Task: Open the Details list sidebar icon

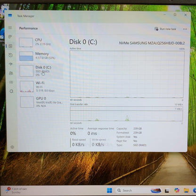Action: point(11,82)
